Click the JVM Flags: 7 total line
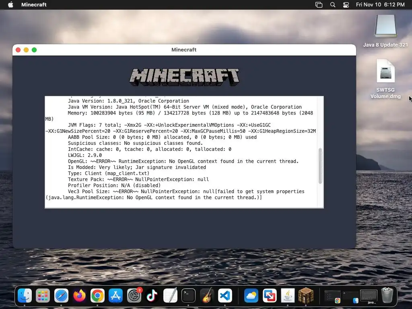This screenshot has height=309, width=412. pyautogui.click(x=169, y=125)
